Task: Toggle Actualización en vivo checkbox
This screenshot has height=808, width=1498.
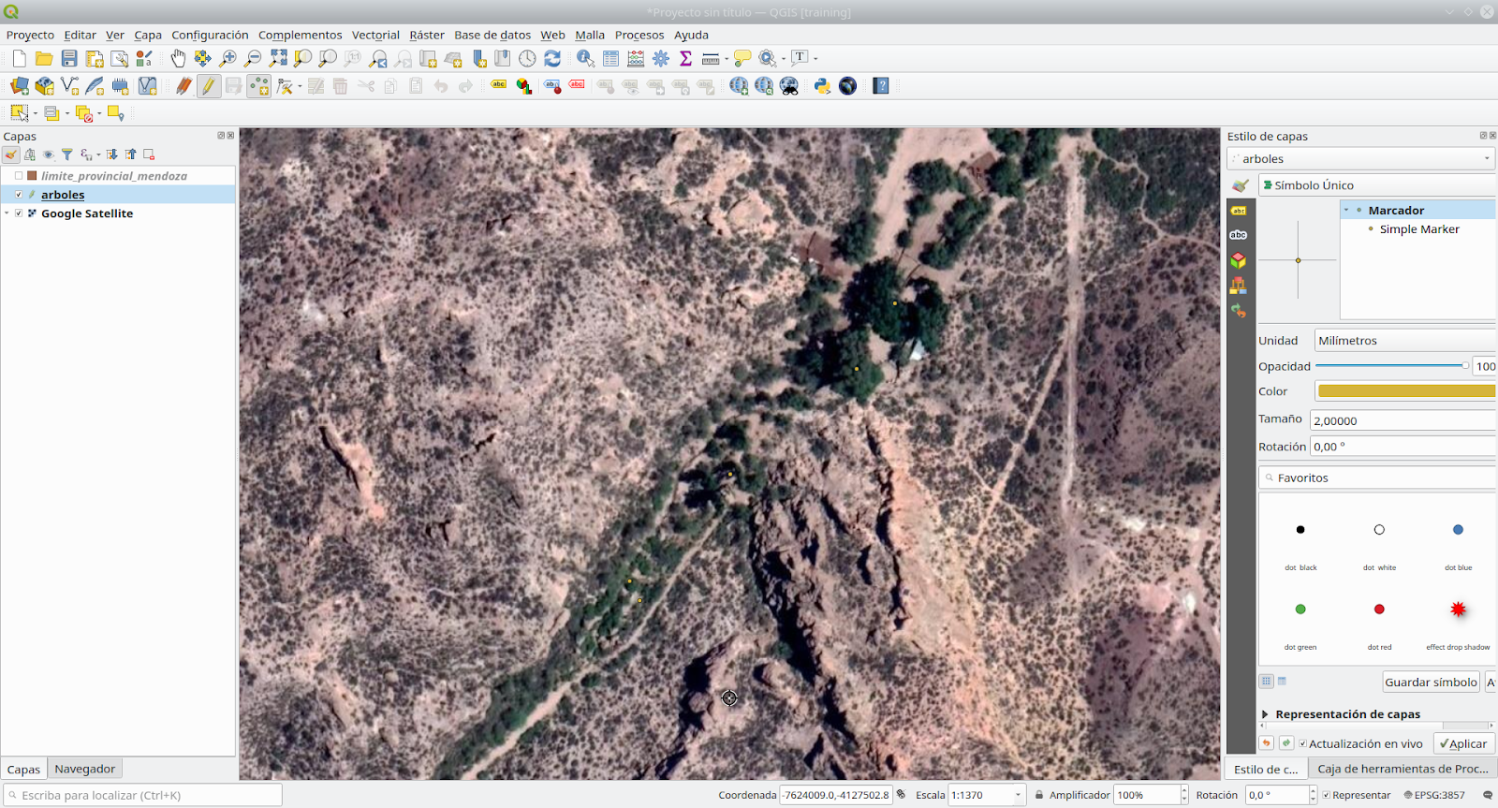Action: 1303,744
